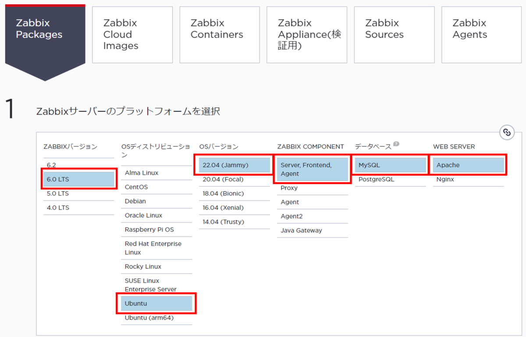Choose Nginx as web server
This screenshot has height=337, width=526.
coord(469,179)
